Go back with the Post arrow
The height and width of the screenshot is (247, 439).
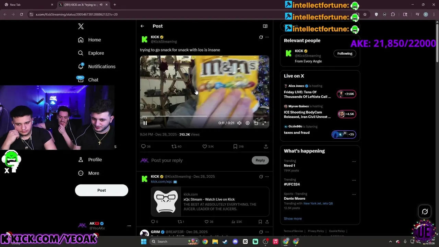[142, 26]
